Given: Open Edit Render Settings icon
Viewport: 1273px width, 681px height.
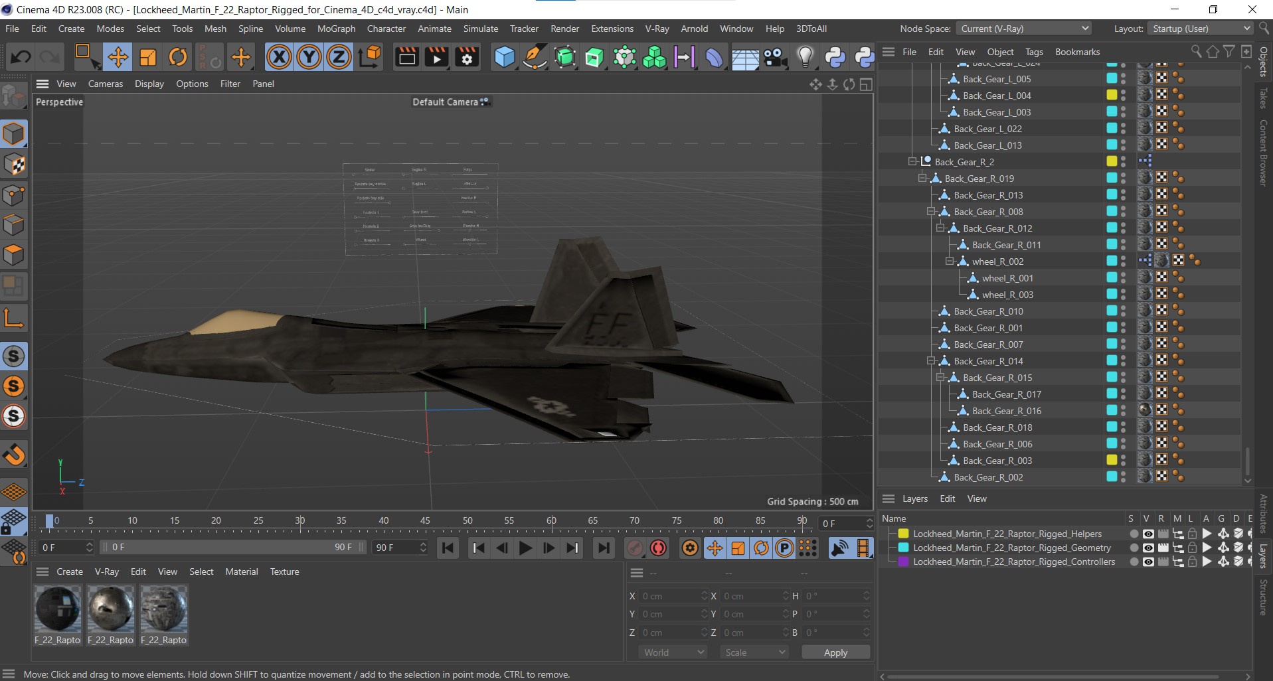Looking at the screenshot, I should (x=467, y=57).
